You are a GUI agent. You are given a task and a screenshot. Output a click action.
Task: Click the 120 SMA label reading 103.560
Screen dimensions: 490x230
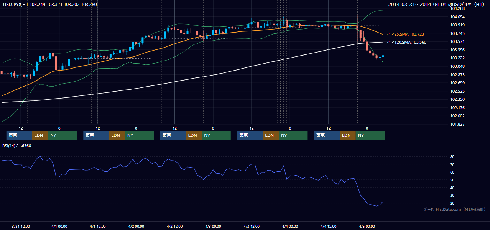click(x=407, y=42)
